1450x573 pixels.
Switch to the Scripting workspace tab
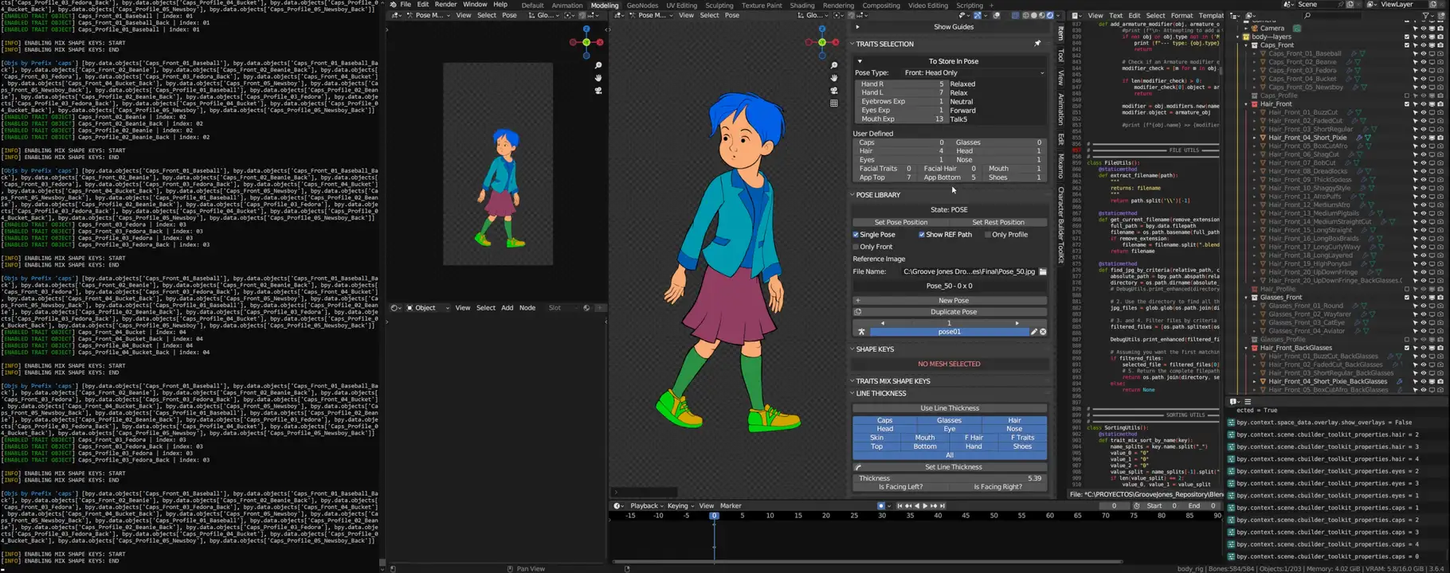(970, 6)
